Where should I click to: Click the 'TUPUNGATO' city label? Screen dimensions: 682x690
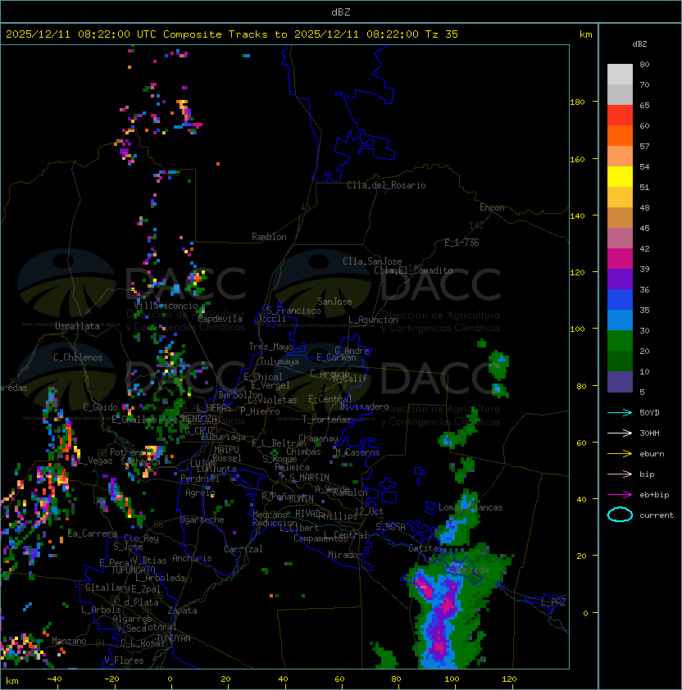coord(134,570)
